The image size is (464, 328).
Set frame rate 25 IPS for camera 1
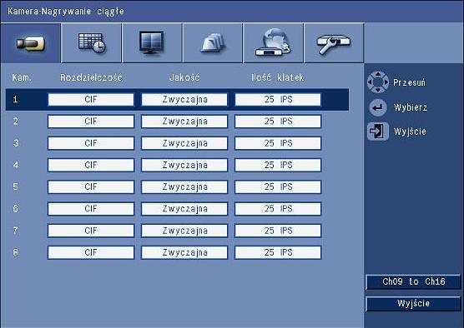coord(278,100)
